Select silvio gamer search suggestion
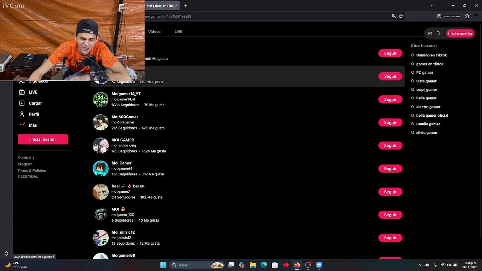482x271 pixels. click(427, 132)
